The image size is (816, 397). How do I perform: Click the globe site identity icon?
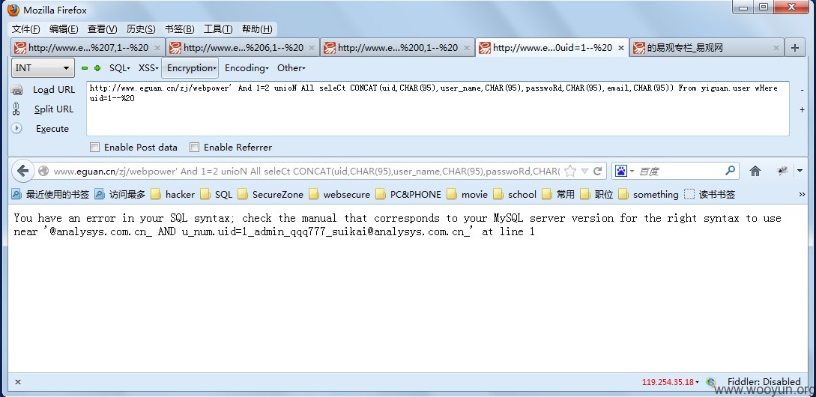point(43,171)
